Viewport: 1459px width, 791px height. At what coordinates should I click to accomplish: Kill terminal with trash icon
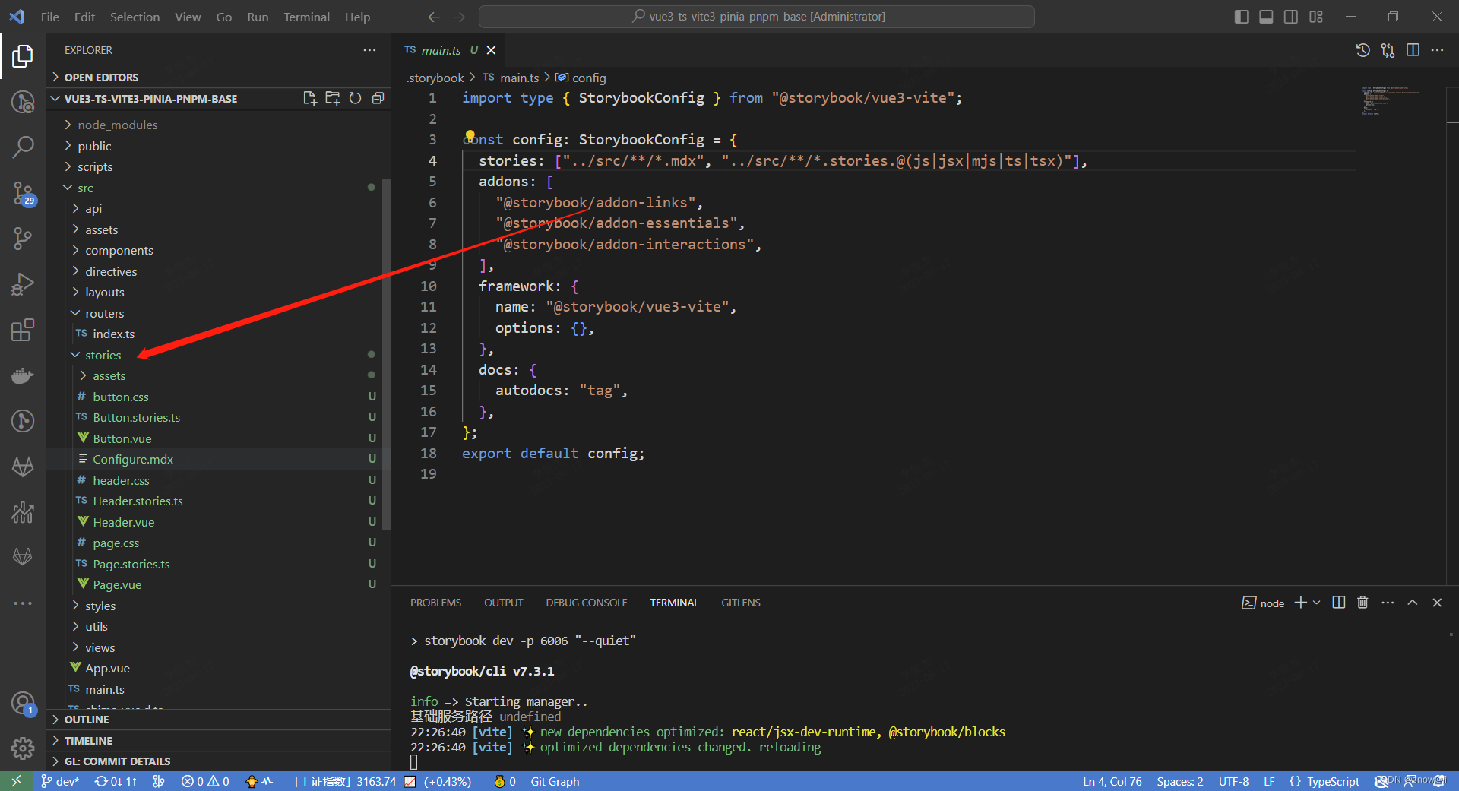(x=1362, y=603)
